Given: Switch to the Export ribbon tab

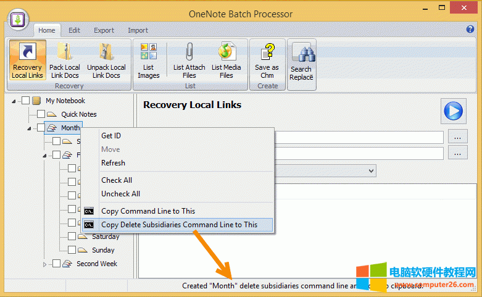Looking at the screenshot, I should click(104, 30).
